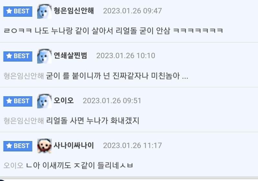
Task: Click gray mention 오이오 in the last reply
Action: click(x=14, y=166)
